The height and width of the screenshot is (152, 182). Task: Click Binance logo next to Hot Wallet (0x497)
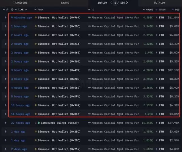coord(36,70)
